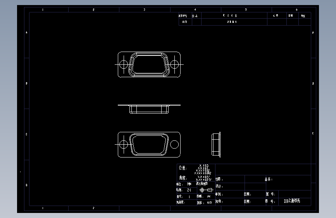Click the 日期 label beside 审核
Screen dimensions: 336x218
click(247, 194)
